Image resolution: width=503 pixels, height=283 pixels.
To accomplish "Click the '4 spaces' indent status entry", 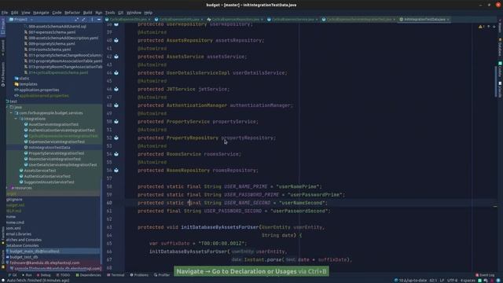I will pos(468,281).
